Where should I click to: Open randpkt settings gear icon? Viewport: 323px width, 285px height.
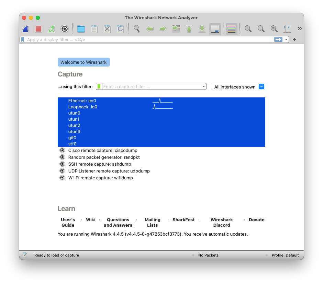point(62,157)
